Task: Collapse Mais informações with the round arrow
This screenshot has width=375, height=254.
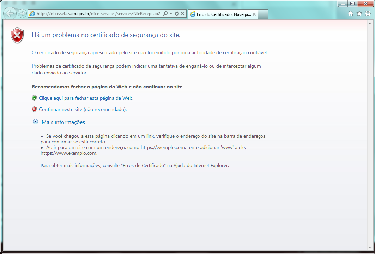Action: (35, 122)
